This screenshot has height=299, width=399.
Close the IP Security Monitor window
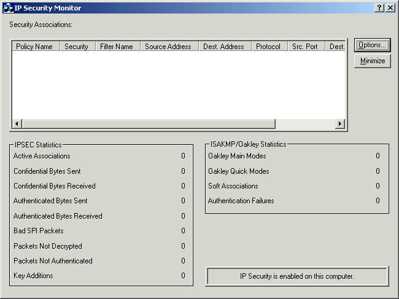tap(390, 8)
